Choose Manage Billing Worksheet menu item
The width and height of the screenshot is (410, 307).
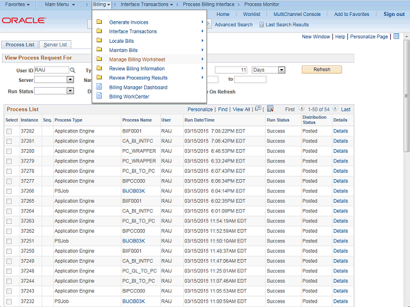click(x=137, y=59)
